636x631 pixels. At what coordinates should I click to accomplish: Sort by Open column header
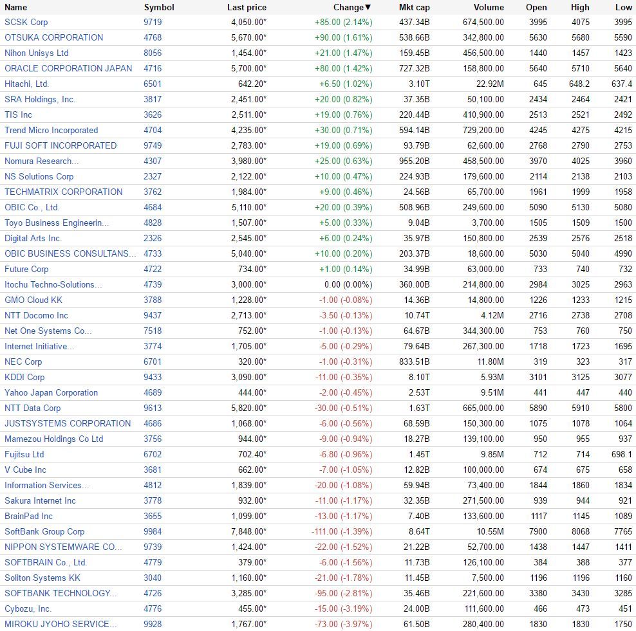coord(536,7)
